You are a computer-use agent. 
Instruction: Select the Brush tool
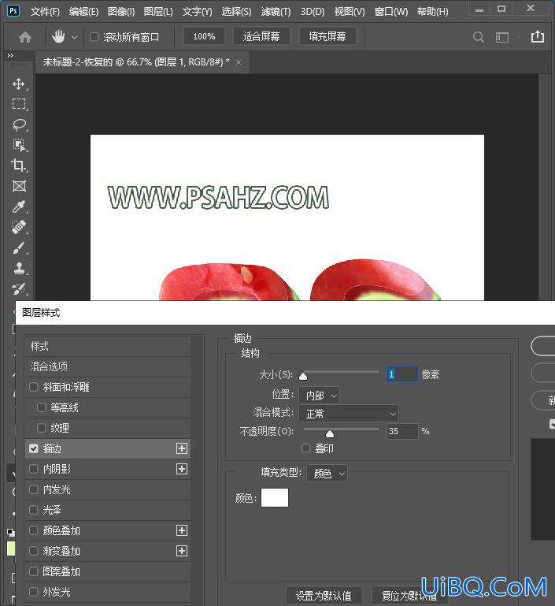(19, 247)
